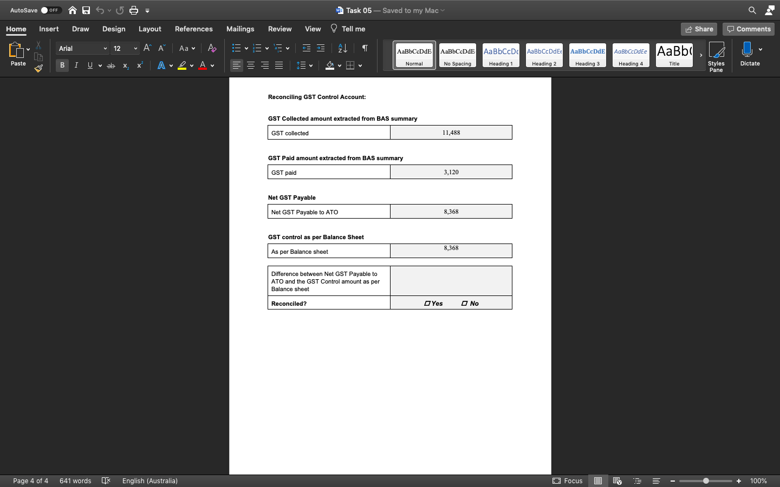Tick the Yes checkbox for Reconciled
The image size is (780, 487).
pyautogui.click(x=427, y=304)
